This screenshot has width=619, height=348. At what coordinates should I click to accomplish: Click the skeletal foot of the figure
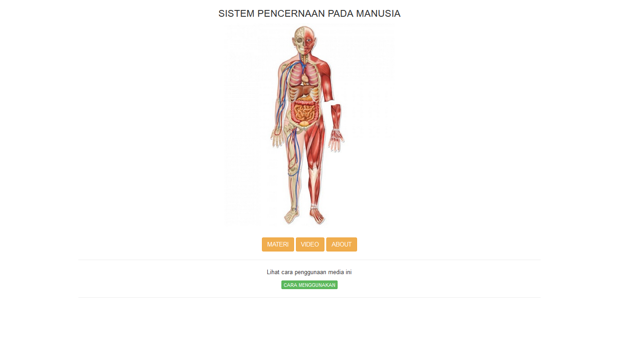coord(292,216)
